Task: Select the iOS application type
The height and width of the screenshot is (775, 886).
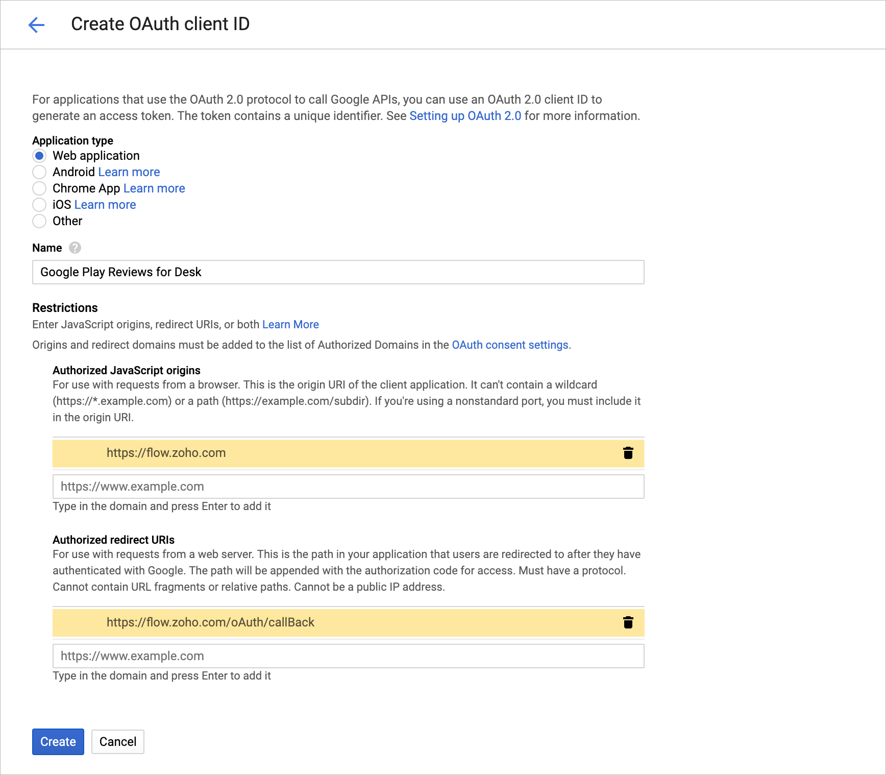Action: [x=39, y=205]
